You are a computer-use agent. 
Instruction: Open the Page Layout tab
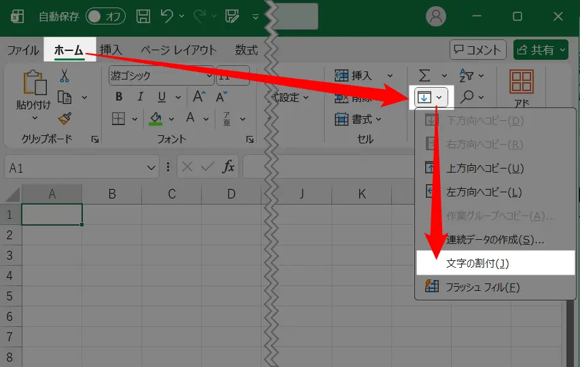pos(179,50)
